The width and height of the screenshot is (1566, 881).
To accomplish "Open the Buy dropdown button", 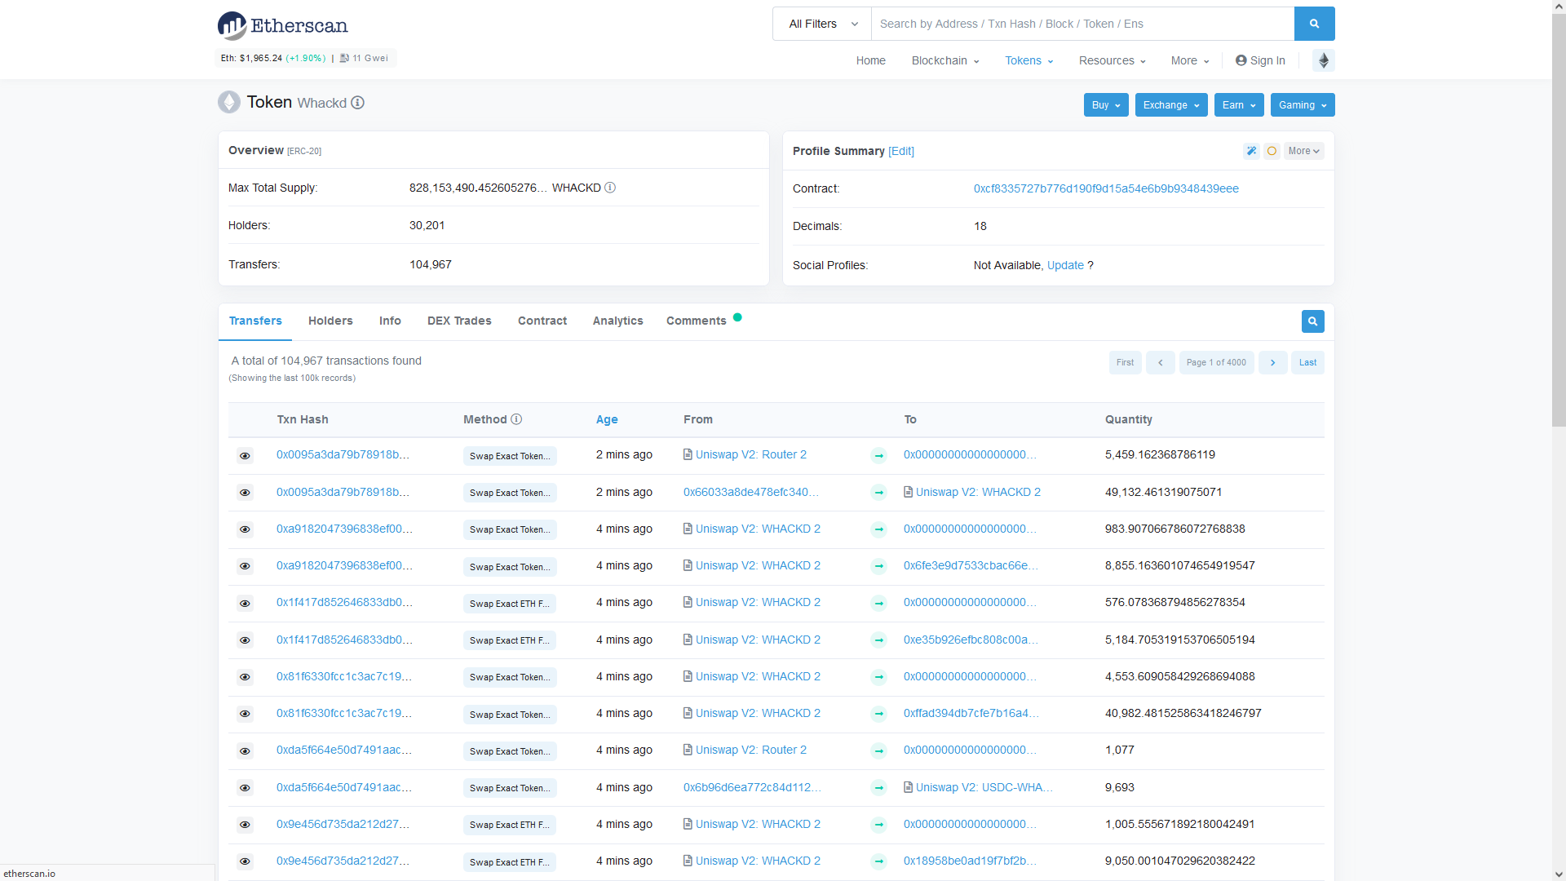I will 1106,105.
